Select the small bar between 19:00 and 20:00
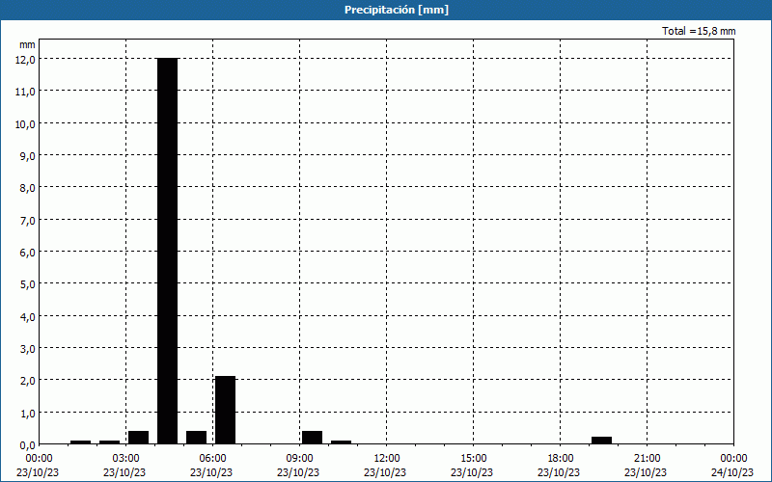 point(601,441)
